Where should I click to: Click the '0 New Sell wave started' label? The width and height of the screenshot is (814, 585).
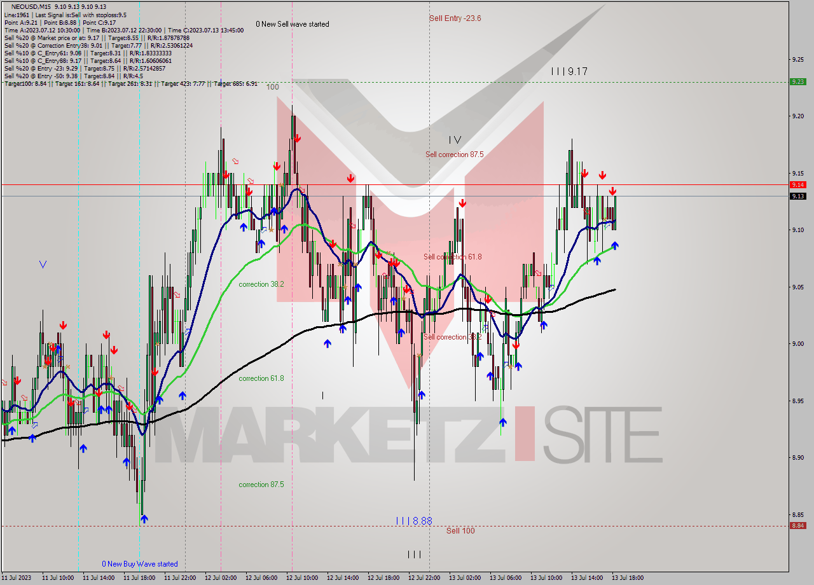[293, 24]
